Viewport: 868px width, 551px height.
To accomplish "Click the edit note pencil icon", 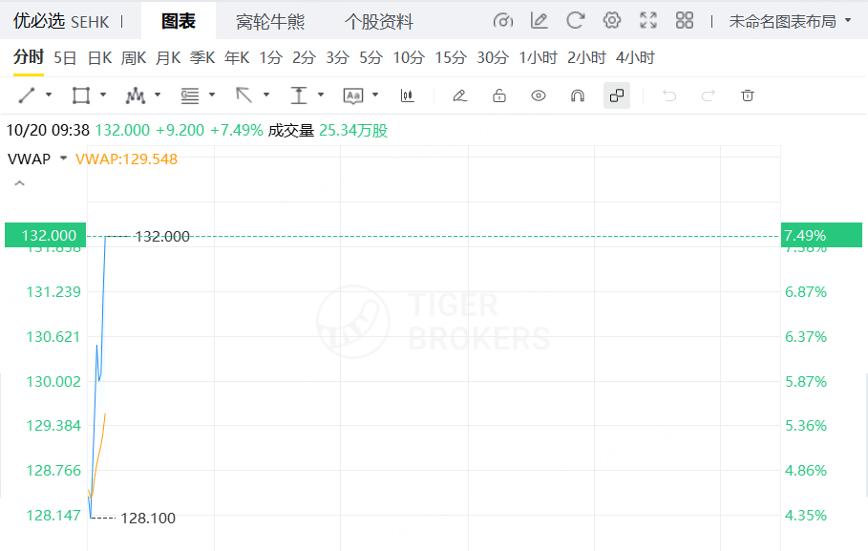I will click(x=539, y=21).
